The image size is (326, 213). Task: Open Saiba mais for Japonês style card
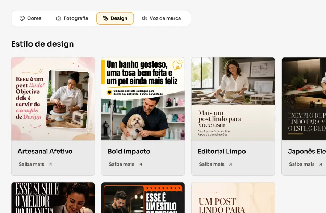305,164
